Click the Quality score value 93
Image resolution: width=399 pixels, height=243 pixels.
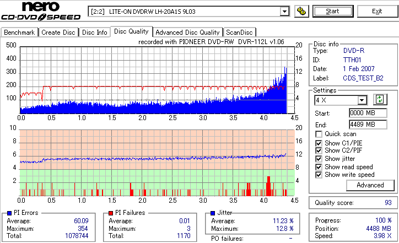pos(388,203)
